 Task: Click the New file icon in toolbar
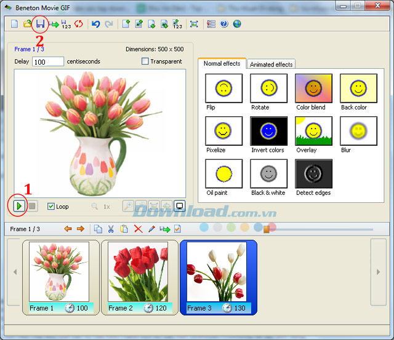(14, 24)
